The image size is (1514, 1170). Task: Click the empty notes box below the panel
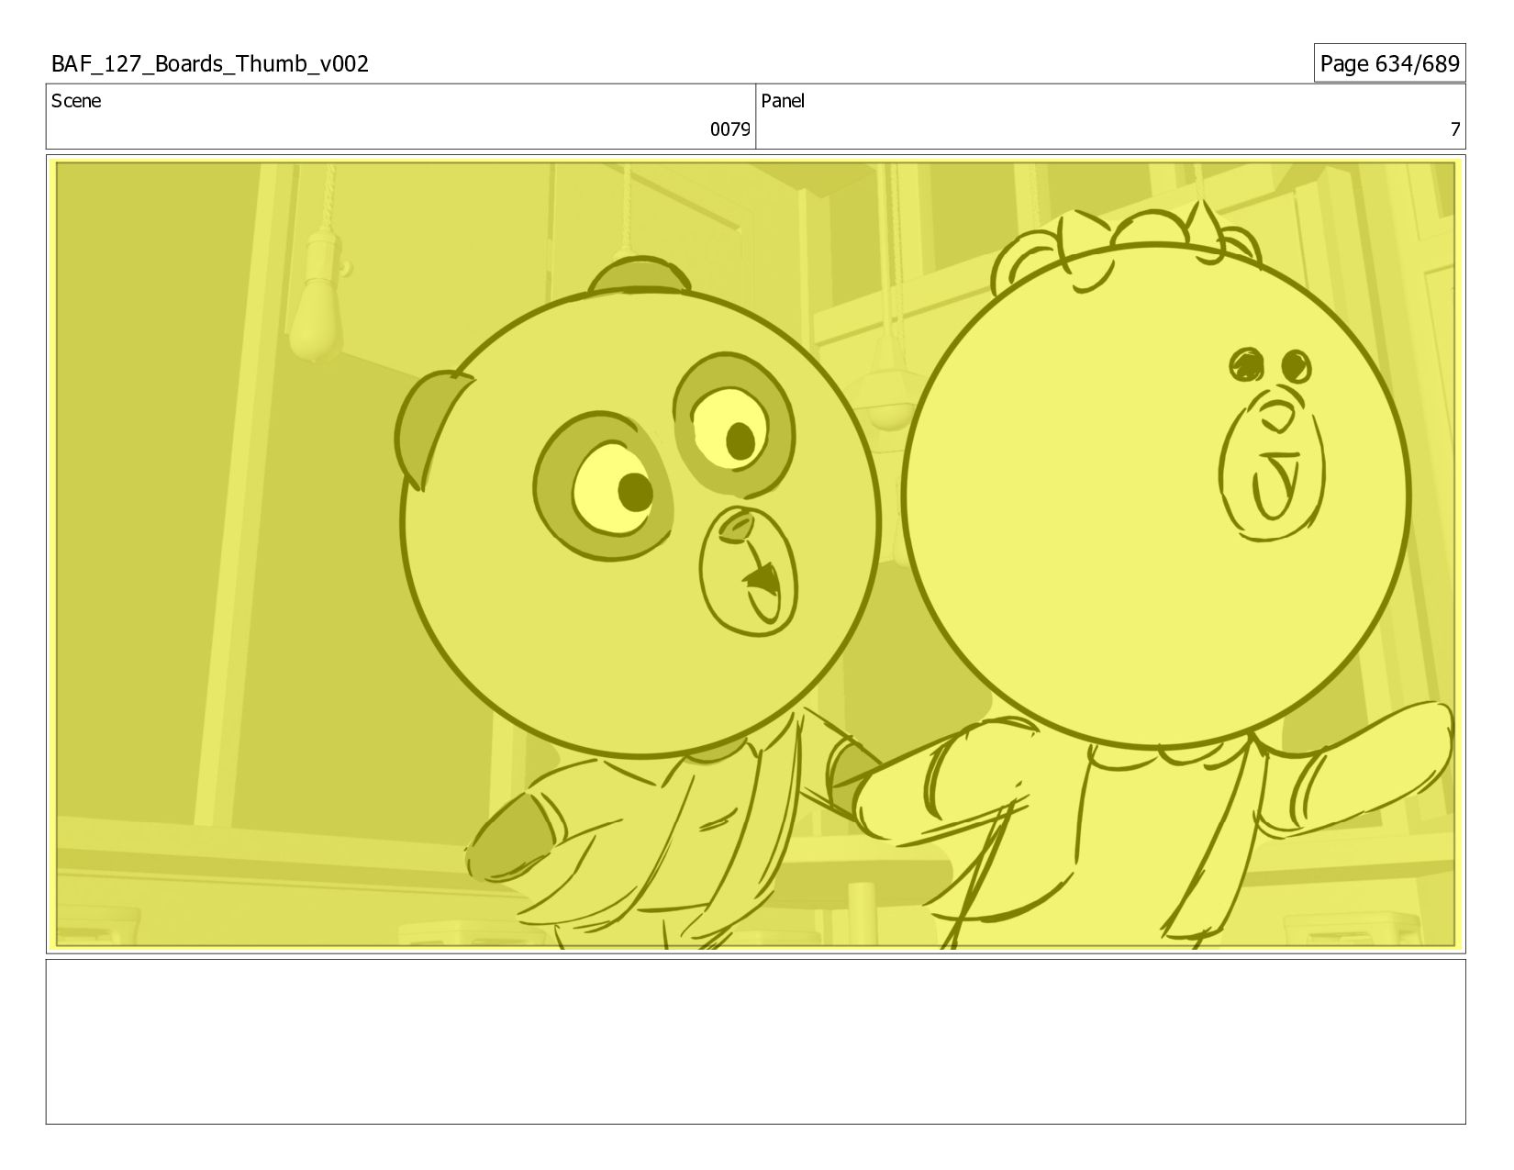[x=756, y=1042]
